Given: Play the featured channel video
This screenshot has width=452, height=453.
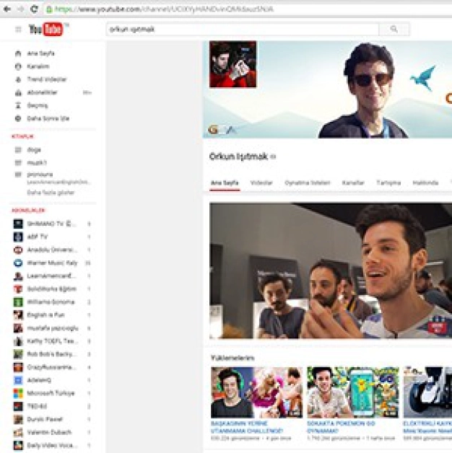Looking at the screenshot, I should coord(330,271).
